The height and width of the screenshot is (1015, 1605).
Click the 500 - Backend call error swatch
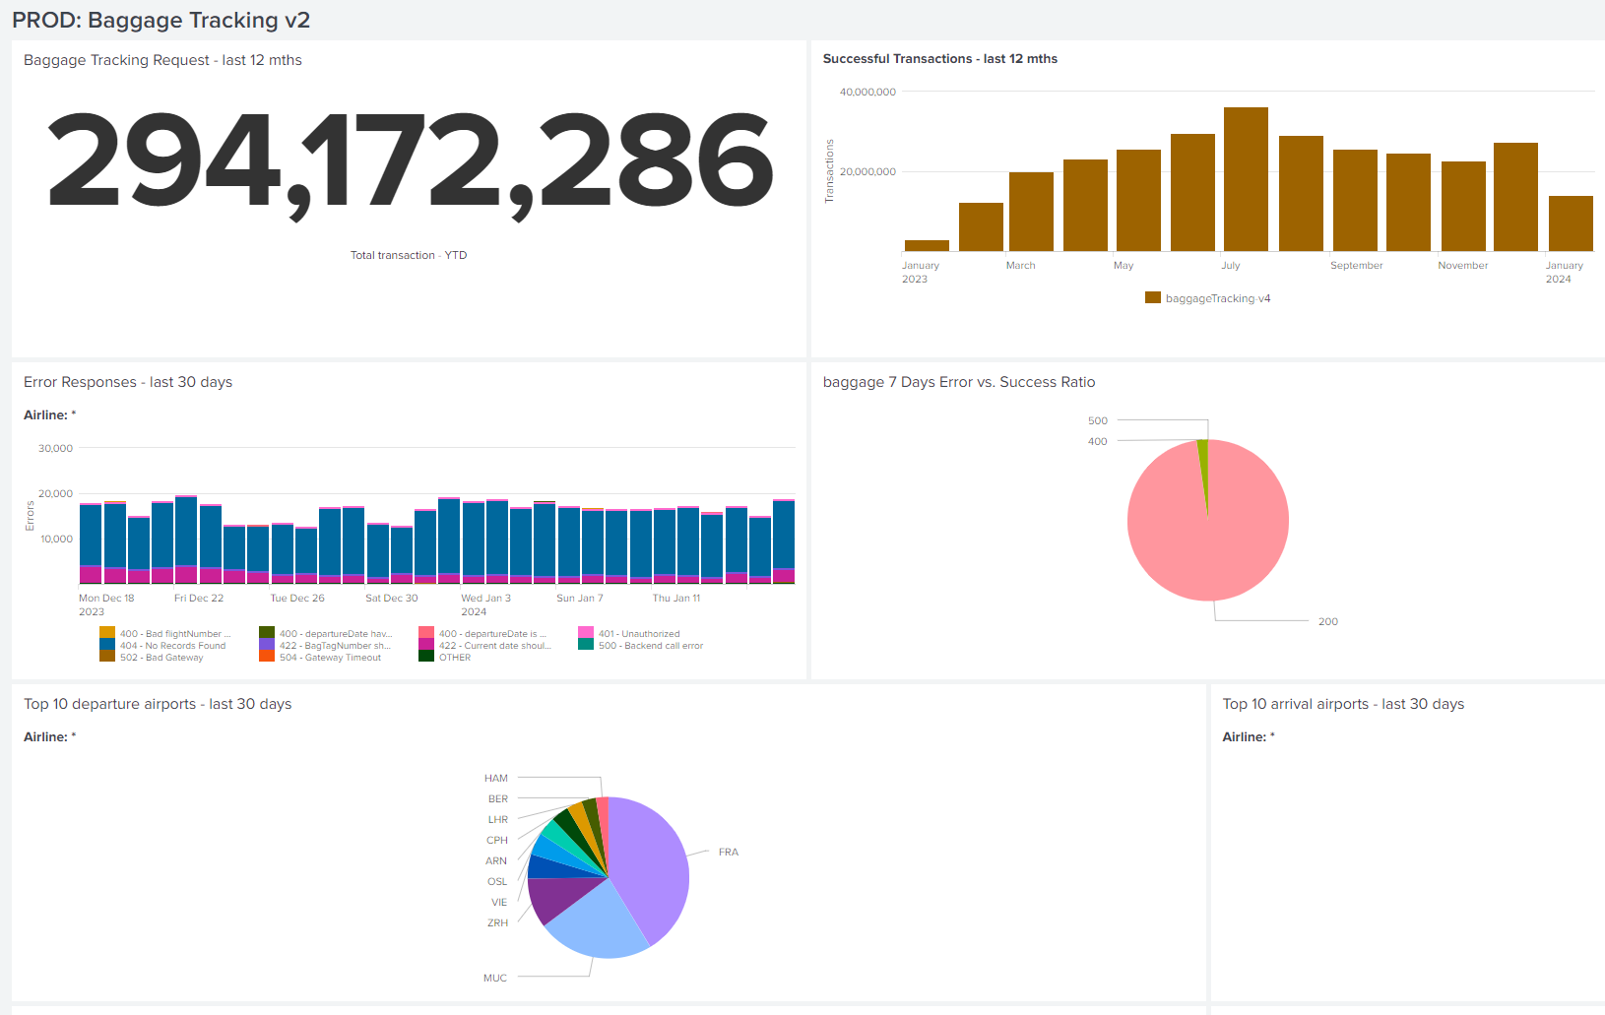click(586, 645)
